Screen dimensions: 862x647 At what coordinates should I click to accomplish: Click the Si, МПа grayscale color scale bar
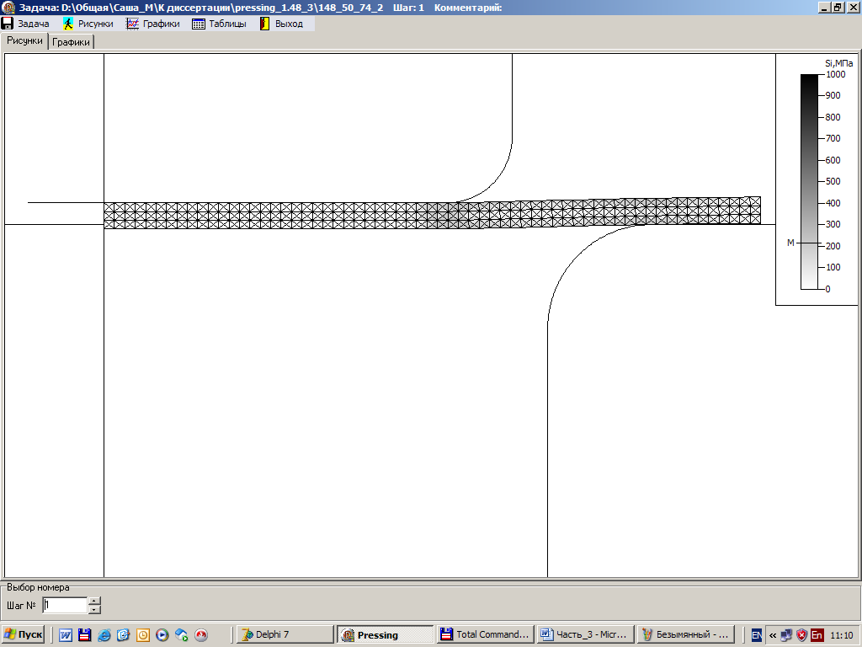point(808,181)
